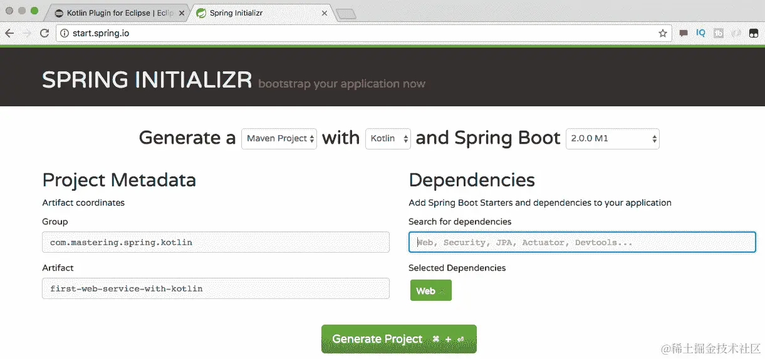Click the Selected Dependencies label
The image size is (765, 359).
(457, 268)
